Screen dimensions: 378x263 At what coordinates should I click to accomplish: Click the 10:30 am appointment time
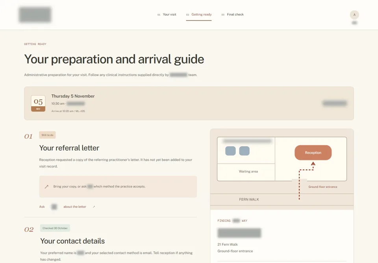pos(58,104)
